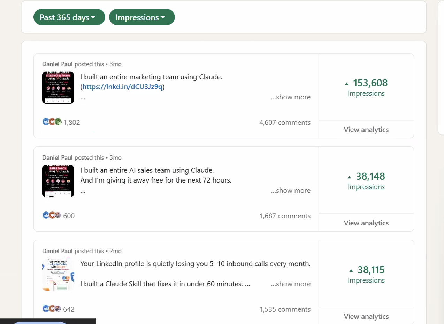View analytics for the 38,148 impressions post

(366, 223)
